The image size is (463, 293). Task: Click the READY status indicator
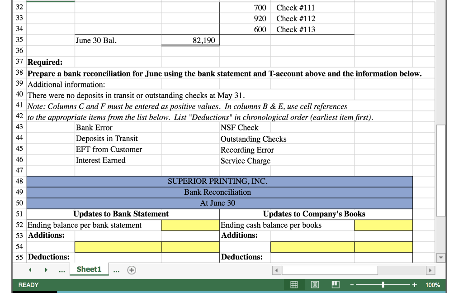tap(28, 284)
